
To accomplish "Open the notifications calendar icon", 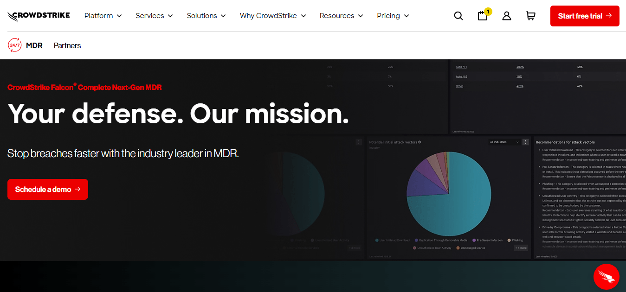I will click(483, 15).
